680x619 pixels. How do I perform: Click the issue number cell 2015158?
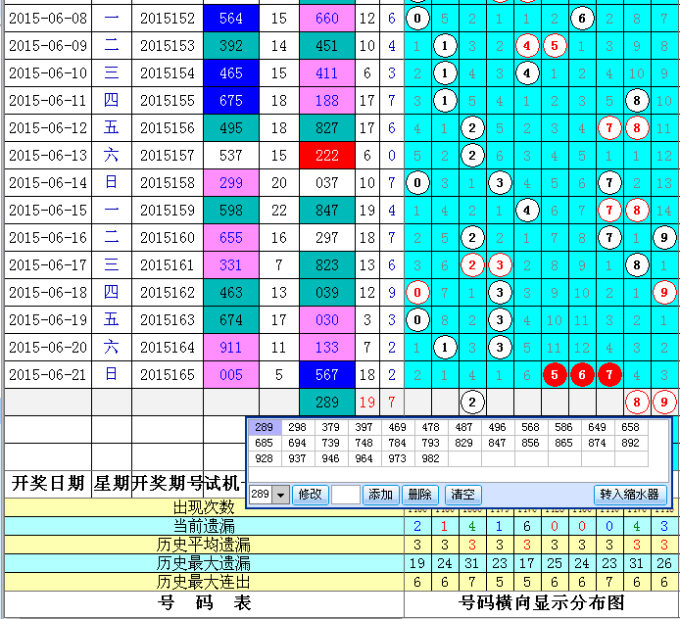pos(168,183)
